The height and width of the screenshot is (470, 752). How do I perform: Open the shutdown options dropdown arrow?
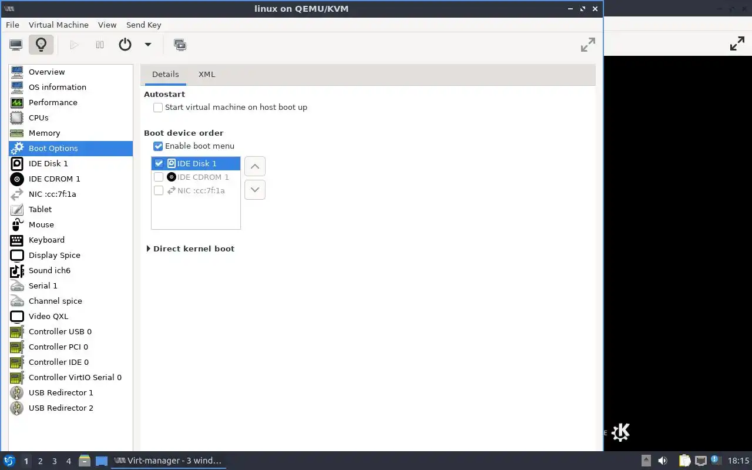(x=148, y=45)
